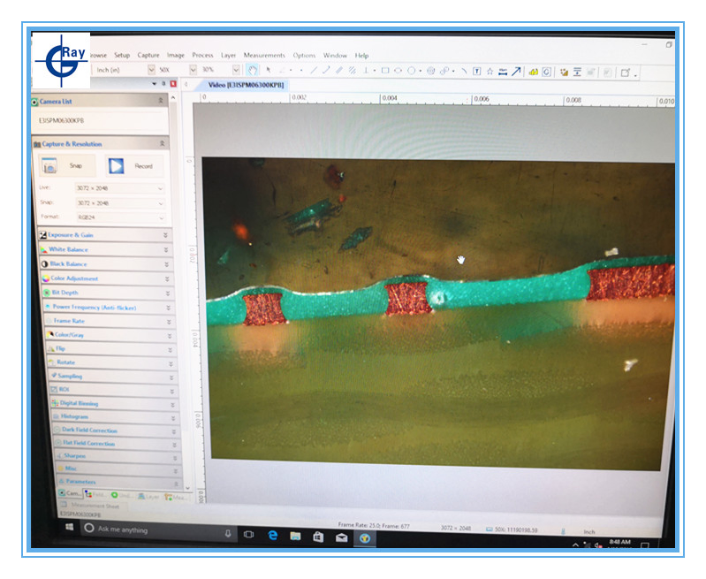
Task: Open the Live resolution dropdown 3072 × 2048
Action: (x=119, y=188)
